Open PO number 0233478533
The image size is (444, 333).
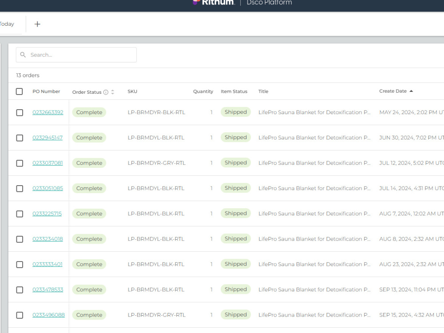coord(48,289)
